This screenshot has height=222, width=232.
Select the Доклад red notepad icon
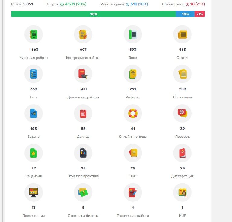[x=83, y=114]
